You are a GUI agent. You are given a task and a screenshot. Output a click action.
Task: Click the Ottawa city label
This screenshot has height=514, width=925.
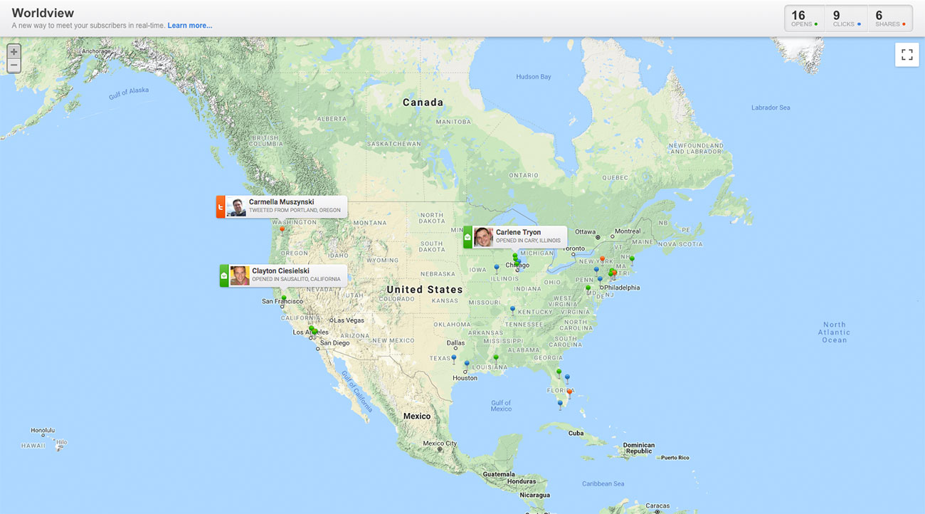(x=585, y=232)
